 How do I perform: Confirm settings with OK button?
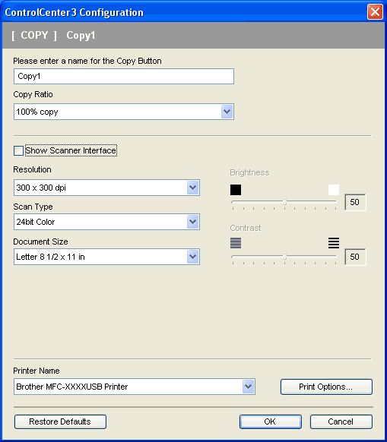click(271, 421)
